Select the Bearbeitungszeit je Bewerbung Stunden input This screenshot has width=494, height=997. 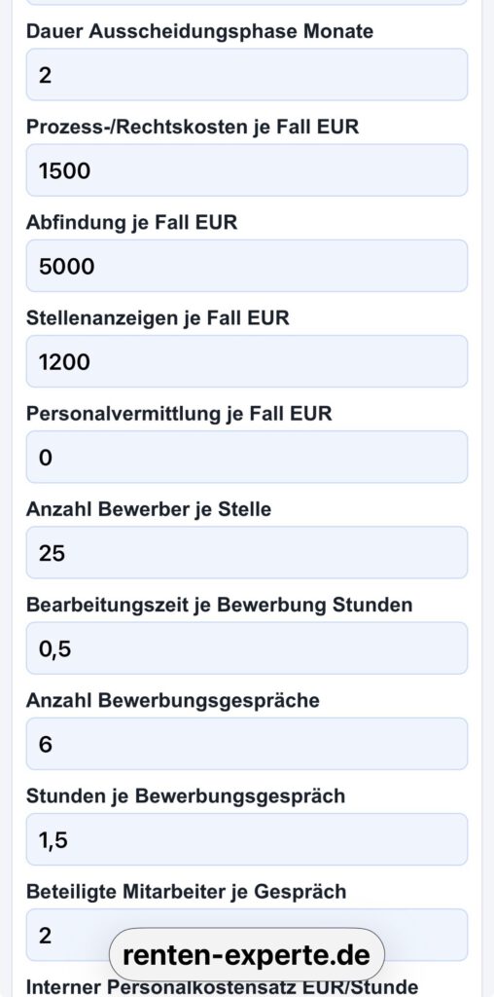tap(246, 647)
